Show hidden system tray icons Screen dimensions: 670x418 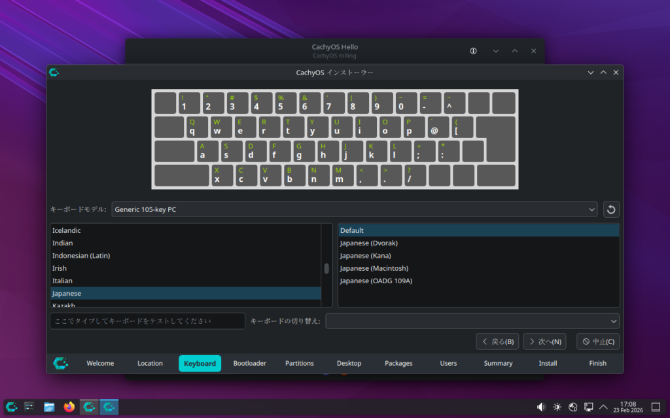click(603, 407)
